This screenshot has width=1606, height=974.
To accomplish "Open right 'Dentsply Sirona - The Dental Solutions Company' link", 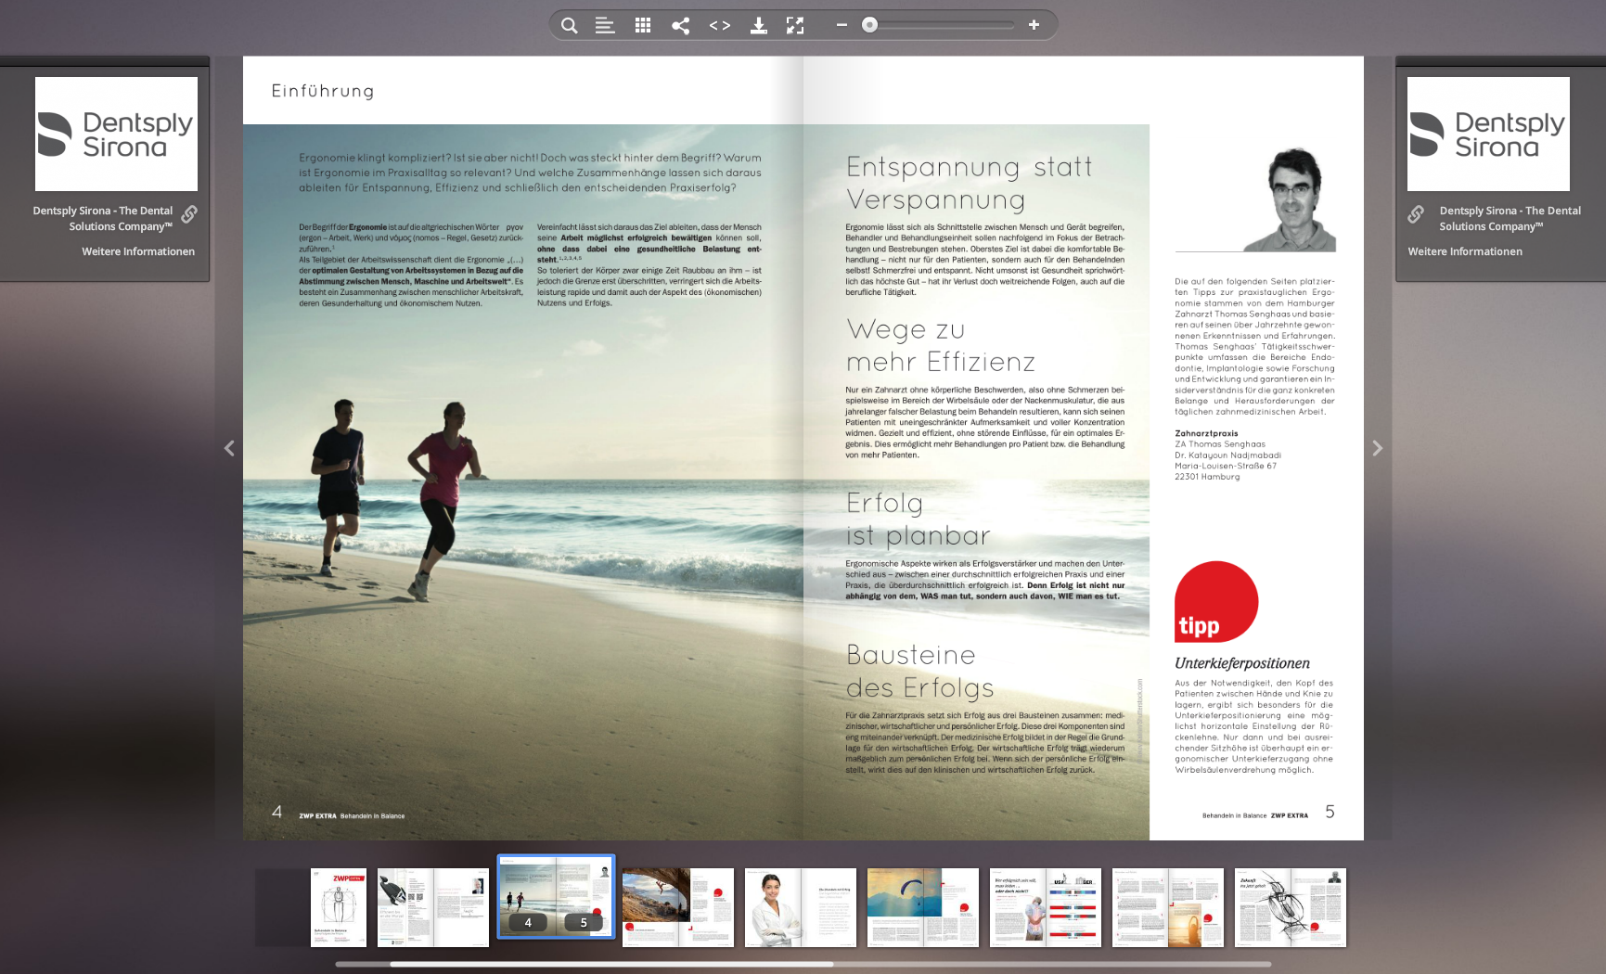I will 1510,219.
